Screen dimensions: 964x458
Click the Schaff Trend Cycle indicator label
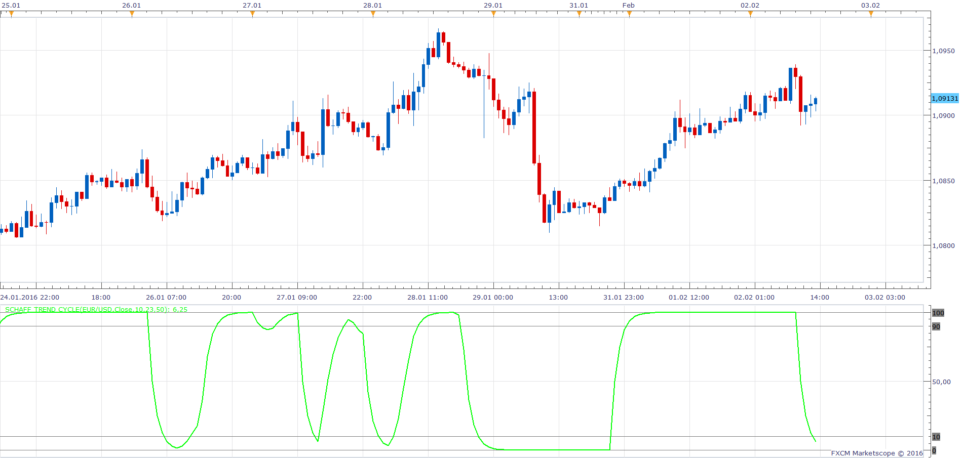point(96,309)
